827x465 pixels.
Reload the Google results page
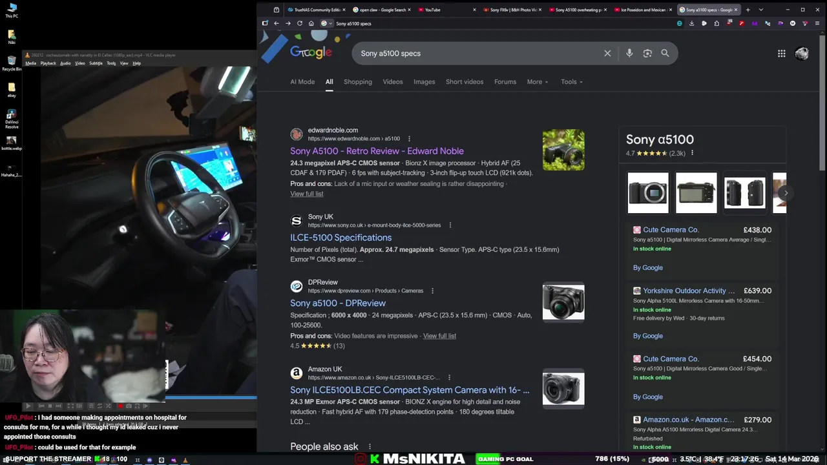click(300, 23)
